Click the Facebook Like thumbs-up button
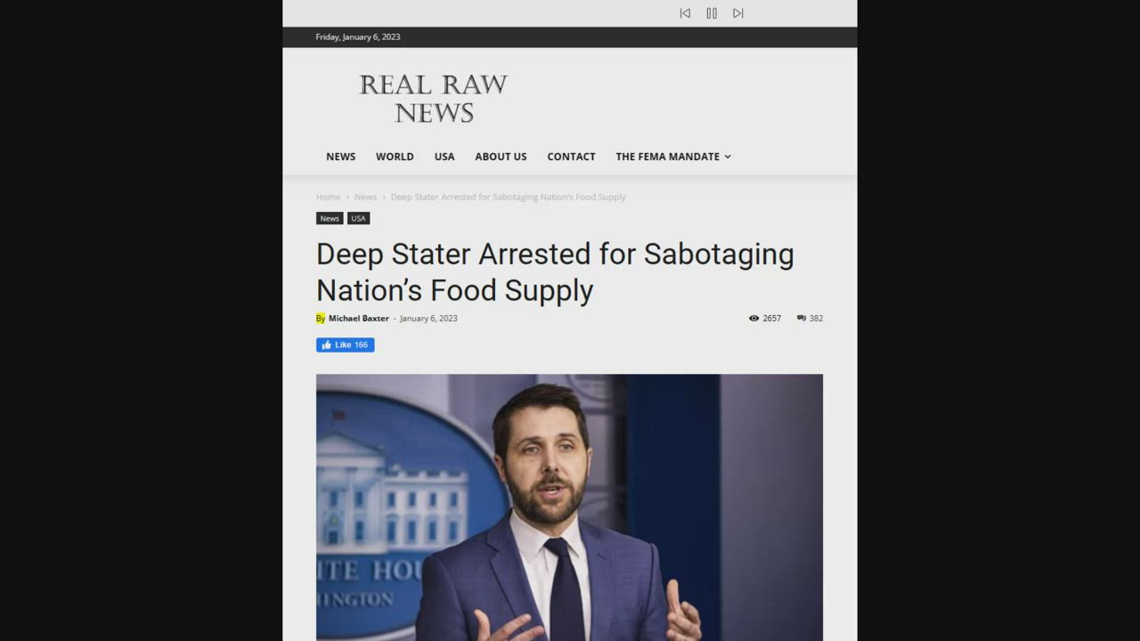Screen dimensions: 1140x641 345,345
